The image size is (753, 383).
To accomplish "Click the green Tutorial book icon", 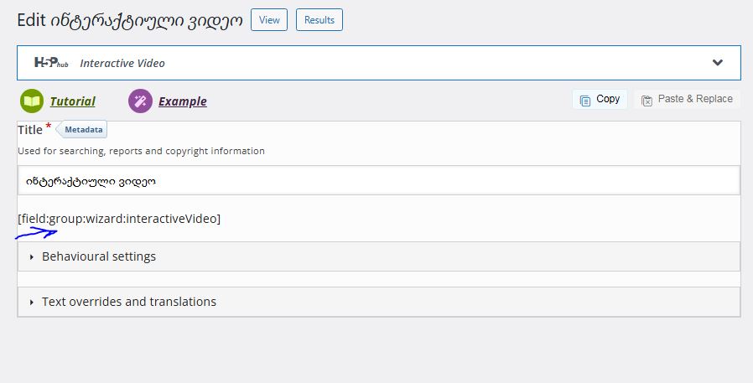I will click(32, 101).
